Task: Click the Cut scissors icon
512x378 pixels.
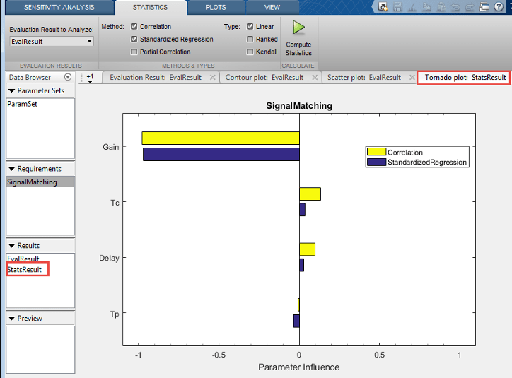Action: point(412,6)
